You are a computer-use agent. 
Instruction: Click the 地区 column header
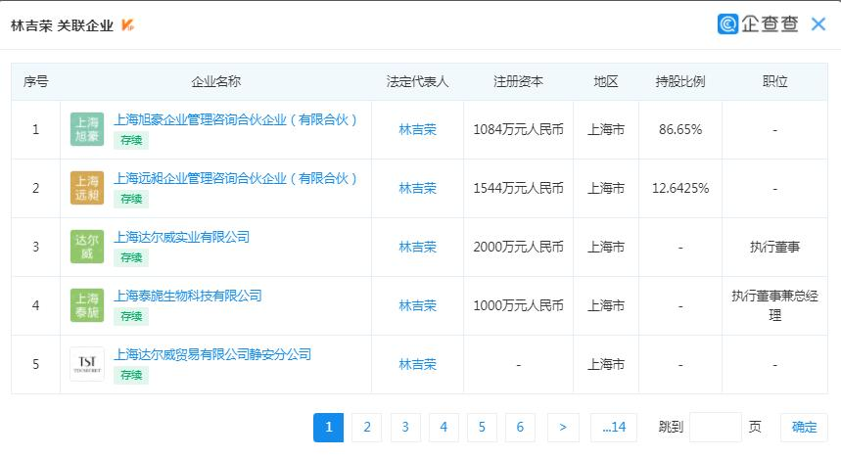(x=606, y=81)
